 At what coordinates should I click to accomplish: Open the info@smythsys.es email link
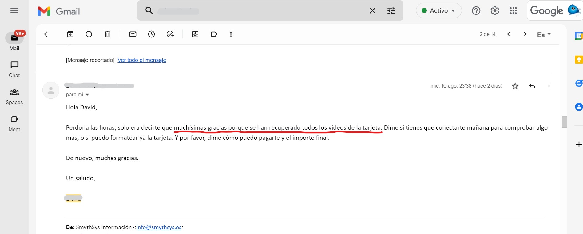click(x=159, y=227)
